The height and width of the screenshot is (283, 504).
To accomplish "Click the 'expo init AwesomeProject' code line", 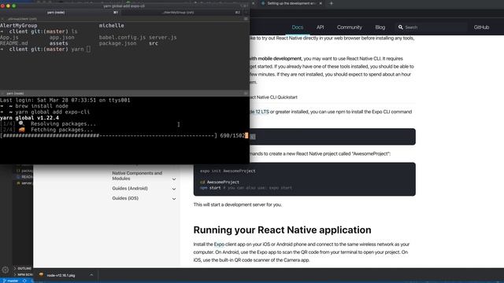I will point(228,171).
